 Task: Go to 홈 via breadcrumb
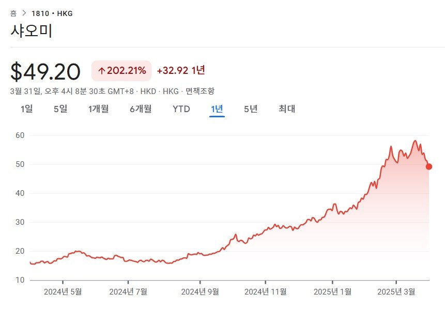(x=13, y=13)
